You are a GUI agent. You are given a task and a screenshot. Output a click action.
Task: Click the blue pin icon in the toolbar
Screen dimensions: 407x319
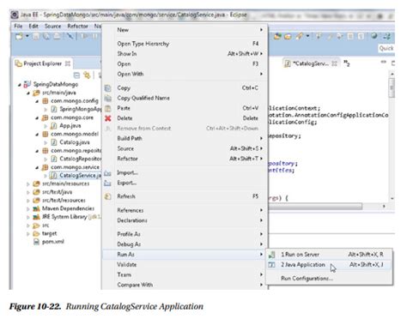(70, 36)
